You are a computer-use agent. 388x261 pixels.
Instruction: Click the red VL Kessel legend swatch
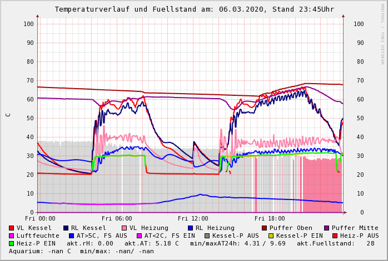pos(12,228)
